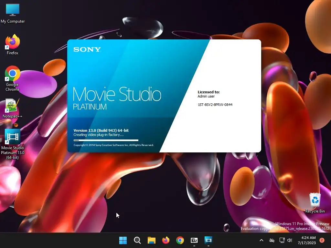
Task: Click Chrome icon in the taskbar
Action: (x=180, y=240)
